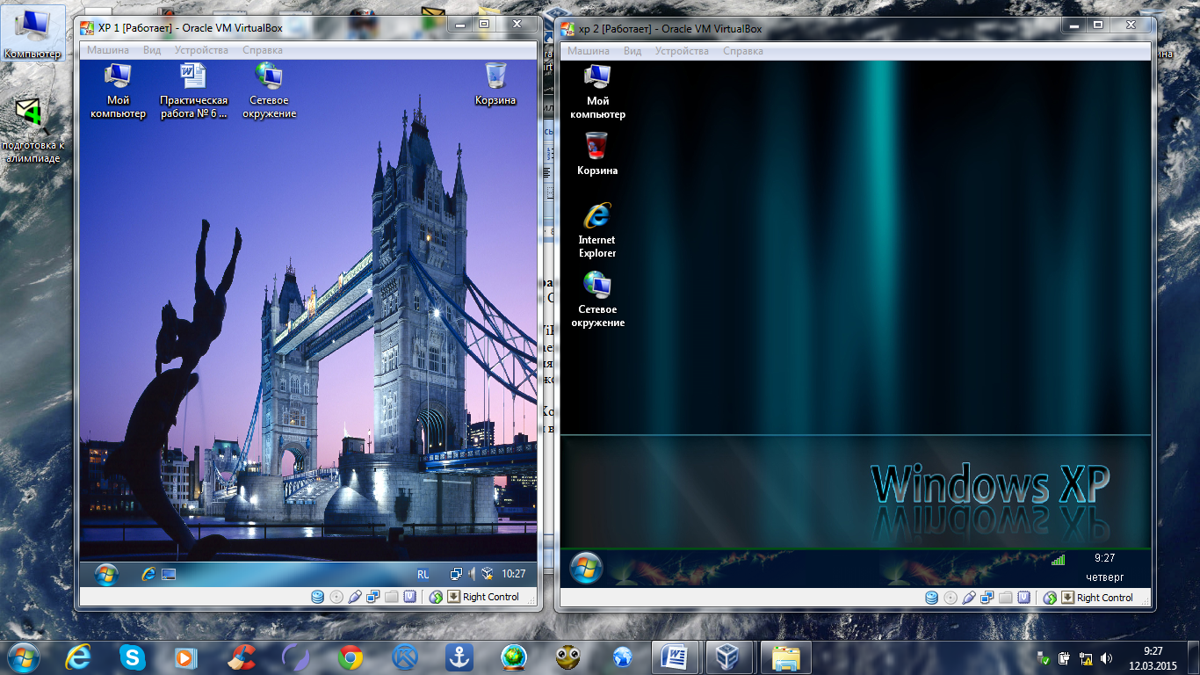The image size is (1200, 675).
Task: Select Компьютер icon on host desktop
Action: pyautogui.click(x=33, y=33)
